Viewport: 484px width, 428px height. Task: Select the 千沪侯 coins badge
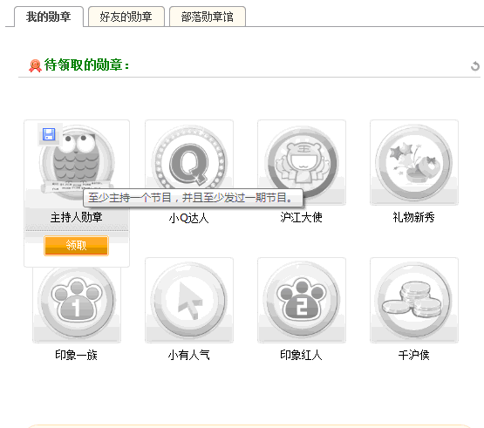point(414,300)
